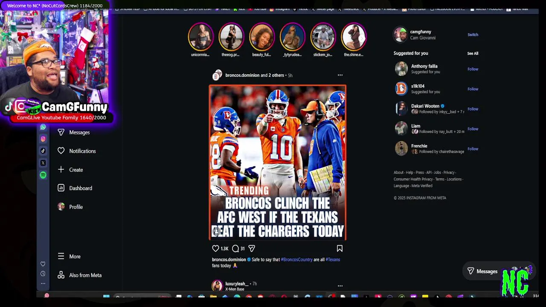546x307 pixels.
Task: Open the Terms footer link
Action: pyautogui.click(x=440, y=180)
